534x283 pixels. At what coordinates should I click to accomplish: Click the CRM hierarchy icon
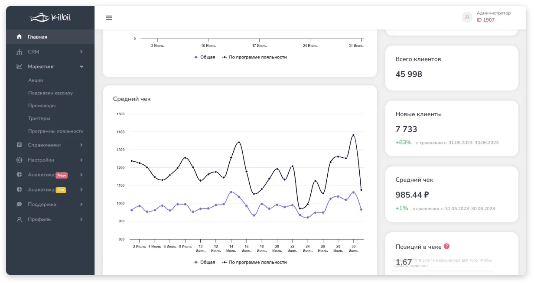click(19, 52)
